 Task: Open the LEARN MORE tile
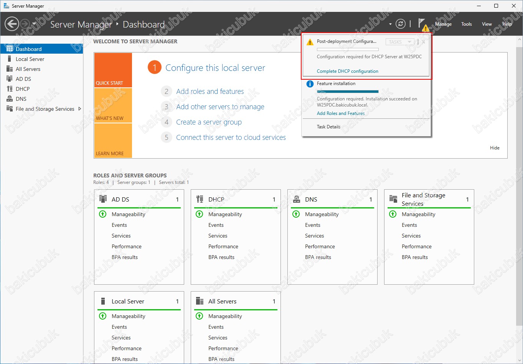(113, 141)
